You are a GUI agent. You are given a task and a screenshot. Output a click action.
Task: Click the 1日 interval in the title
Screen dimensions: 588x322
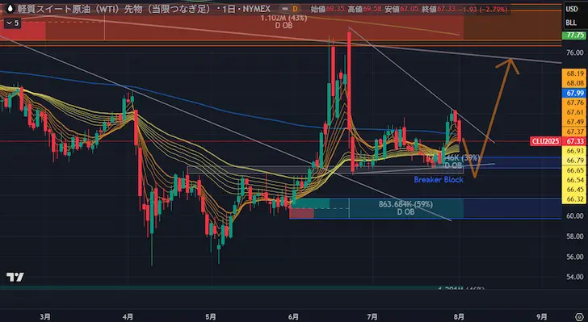pyautogui.click(x=229, y=9)
